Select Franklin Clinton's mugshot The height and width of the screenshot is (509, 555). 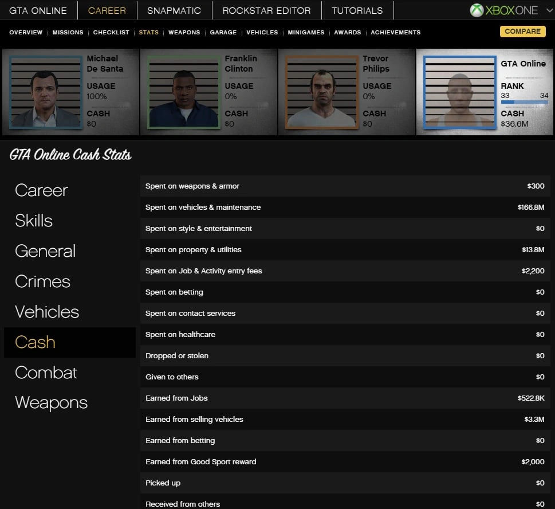pos(184,92)
